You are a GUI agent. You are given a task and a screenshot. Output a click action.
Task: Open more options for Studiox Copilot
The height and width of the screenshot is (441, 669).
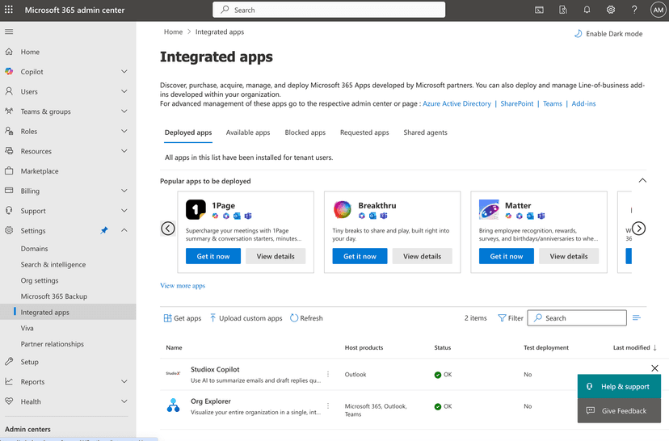(x=328, y=374)
